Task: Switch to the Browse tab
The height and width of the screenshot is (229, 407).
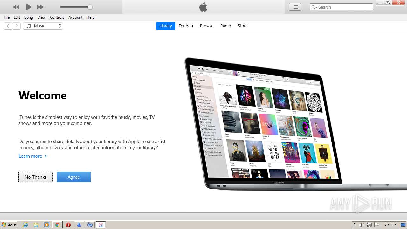Action: point(207,26)
